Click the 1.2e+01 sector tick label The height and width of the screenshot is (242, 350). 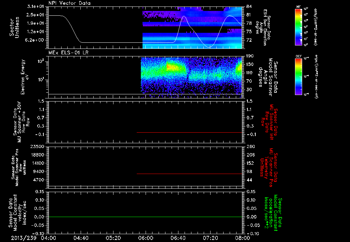(35, 31)
